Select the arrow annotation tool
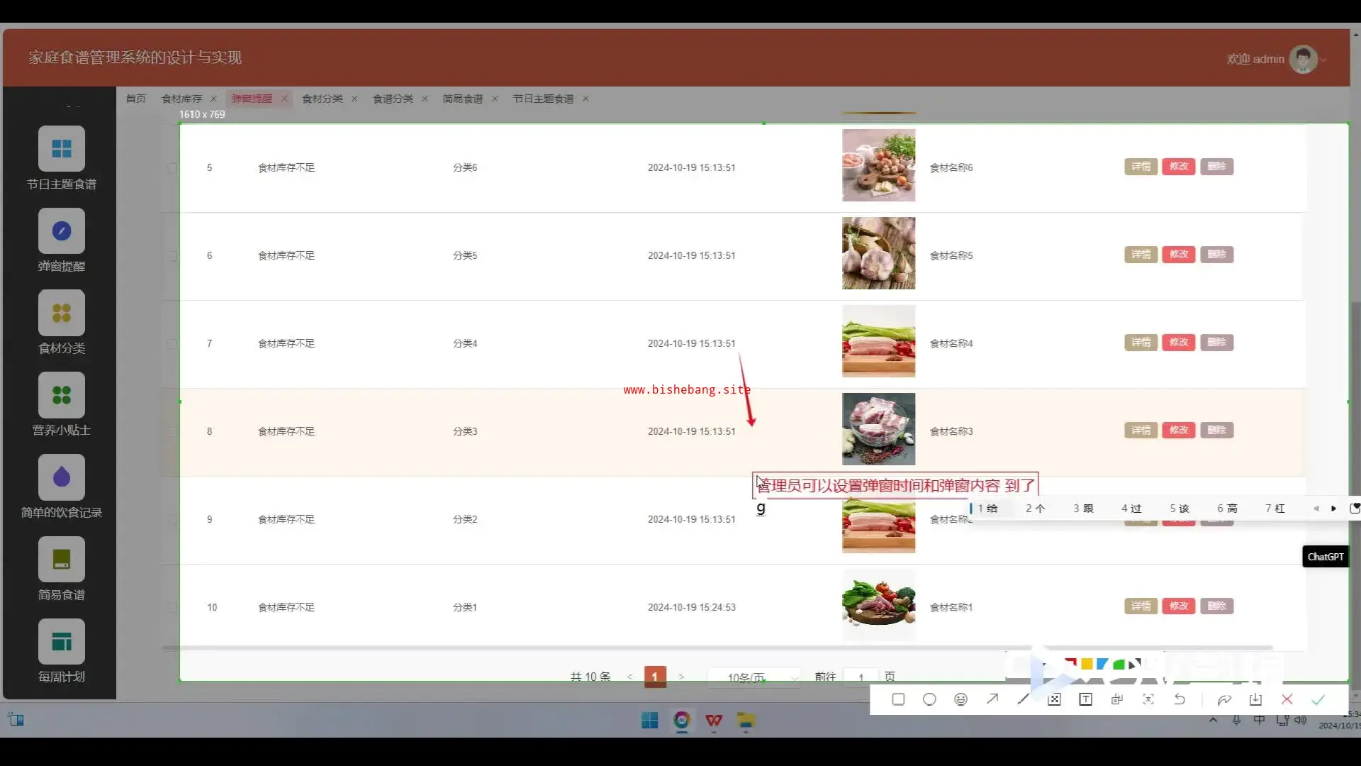 992,699
